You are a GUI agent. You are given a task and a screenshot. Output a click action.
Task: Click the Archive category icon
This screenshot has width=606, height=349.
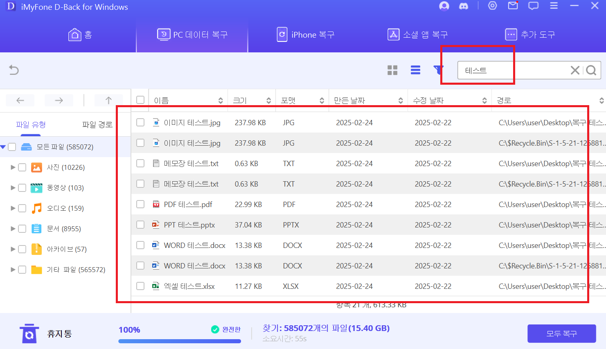pos(36,249)
